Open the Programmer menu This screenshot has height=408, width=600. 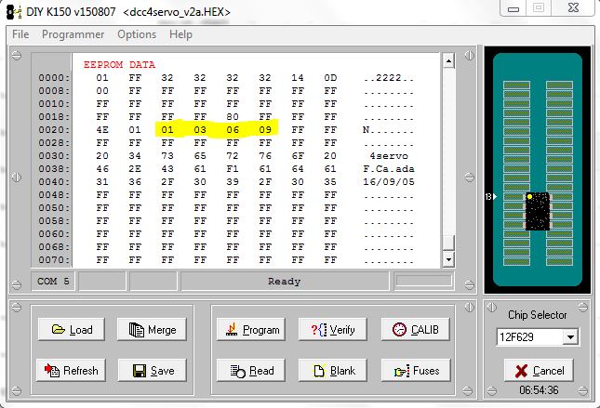73,34
